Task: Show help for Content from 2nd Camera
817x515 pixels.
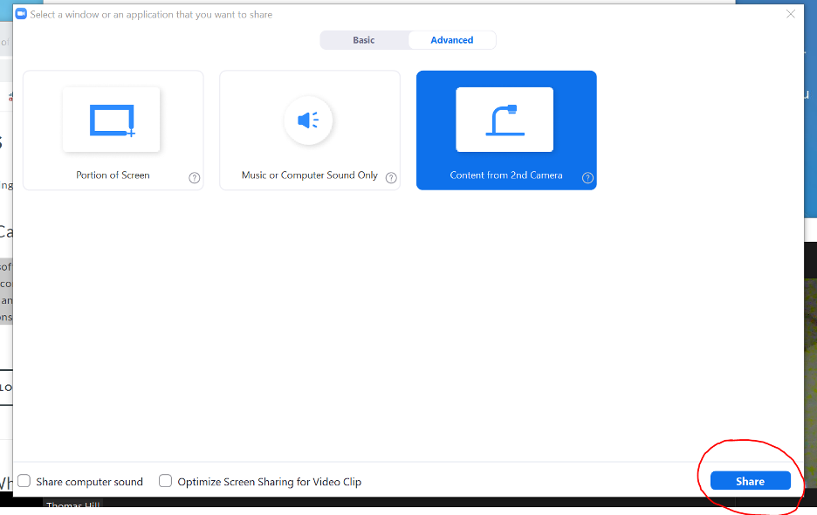Action: click(588, 178)
